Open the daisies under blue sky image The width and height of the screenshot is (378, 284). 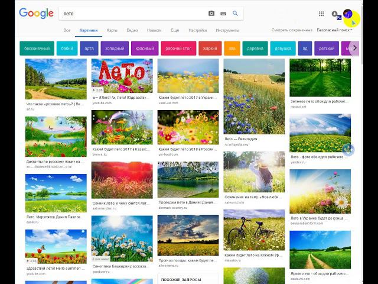click(x=122, y=238)
